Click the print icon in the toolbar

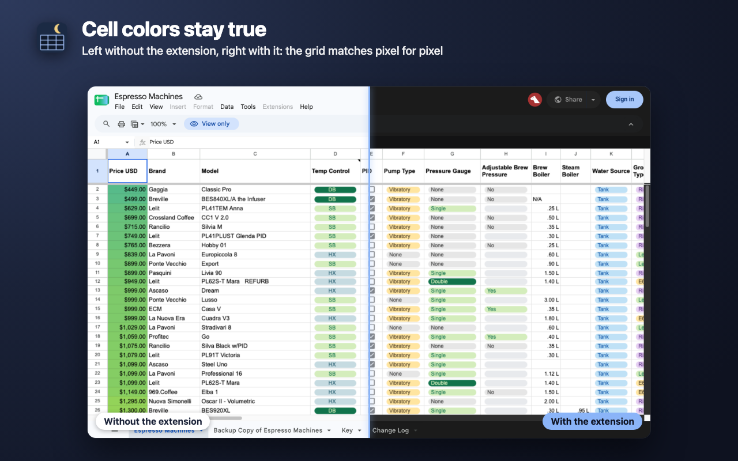[121, 124]
